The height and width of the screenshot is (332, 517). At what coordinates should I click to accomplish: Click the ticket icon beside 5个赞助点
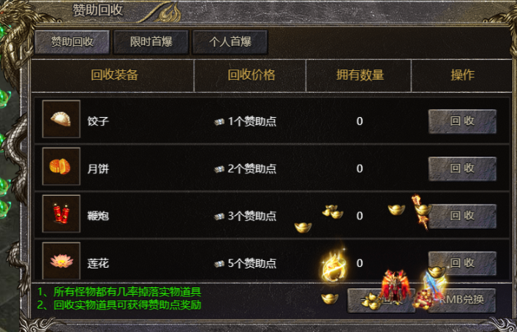tap(219, 264)
